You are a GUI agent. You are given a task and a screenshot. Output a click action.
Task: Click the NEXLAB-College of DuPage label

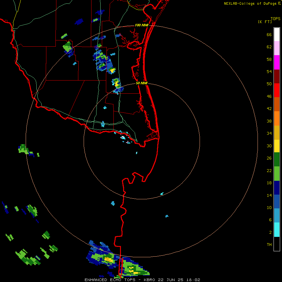tap(250, 3)
